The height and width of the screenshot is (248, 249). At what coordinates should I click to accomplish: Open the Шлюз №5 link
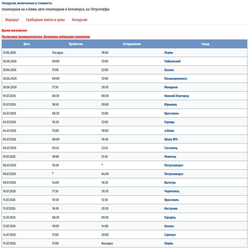tap(171, 139)
